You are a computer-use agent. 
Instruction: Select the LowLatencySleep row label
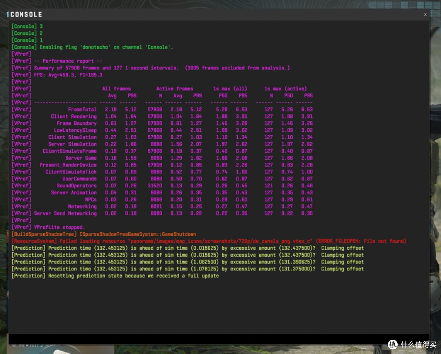[x=75, y=130]
